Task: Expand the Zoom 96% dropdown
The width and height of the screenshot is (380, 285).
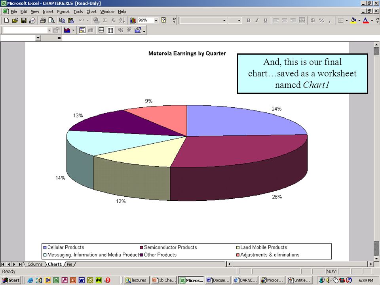Action: click(x=156, y=21)
